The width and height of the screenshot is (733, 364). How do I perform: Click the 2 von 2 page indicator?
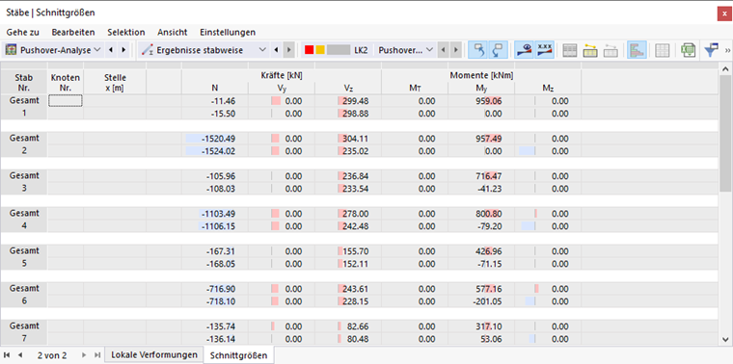(x=52, y=355)
